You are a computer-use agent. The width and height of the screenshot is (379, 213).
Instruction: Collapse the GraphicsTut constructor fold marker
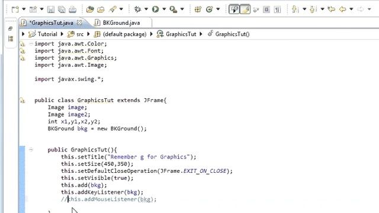point(31,150)
